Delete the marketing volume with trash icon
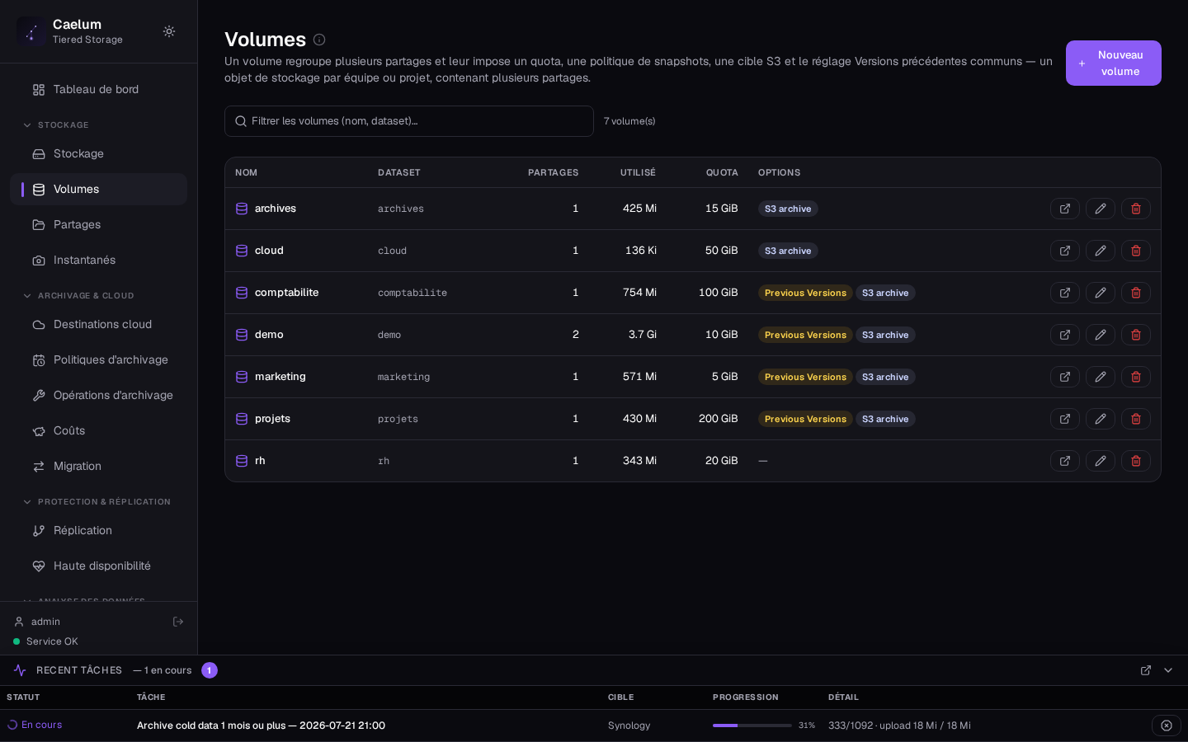1188x742 pixels. tap(1136, 377)
